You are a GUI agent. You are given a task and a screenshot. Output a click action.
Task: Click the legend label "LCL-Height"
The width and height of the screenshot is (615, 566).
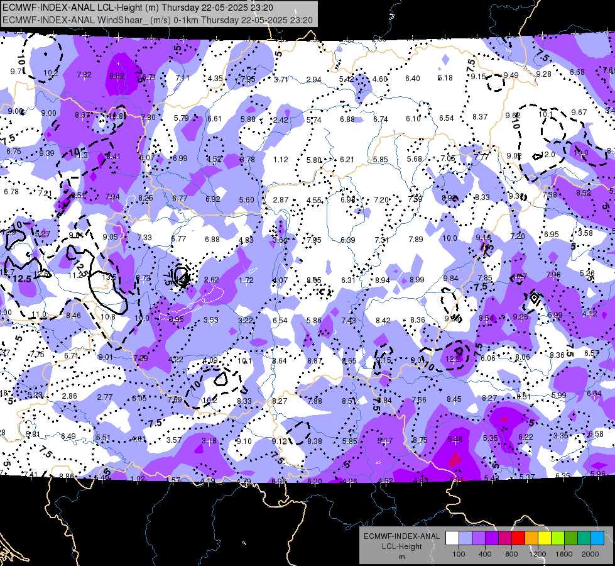coord(401,547)
